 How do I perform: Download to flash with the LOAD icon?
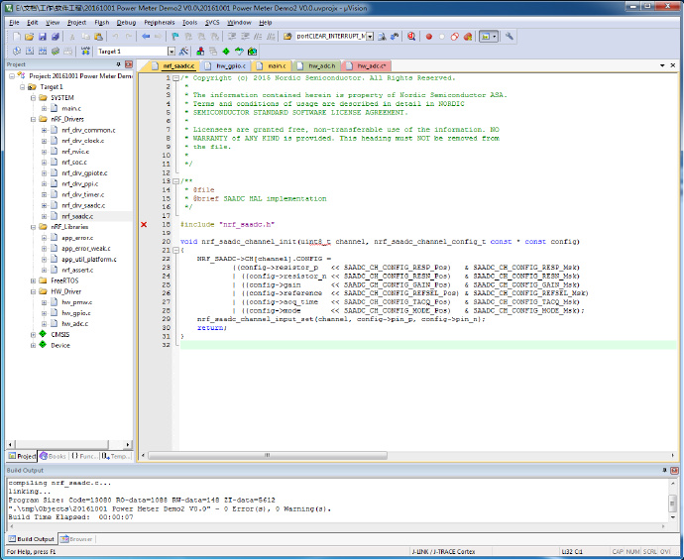point(85,52)
